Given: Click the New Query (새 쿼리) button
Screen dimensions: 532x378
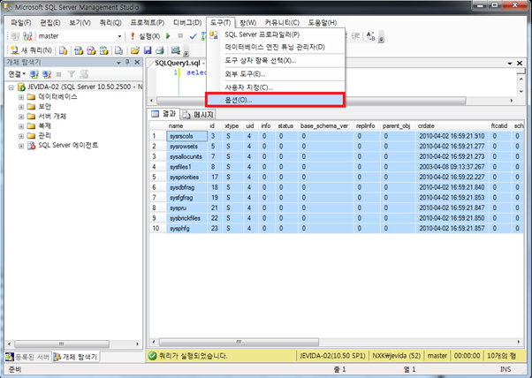Looking at the screenshot, I should (x=31, y=50).
